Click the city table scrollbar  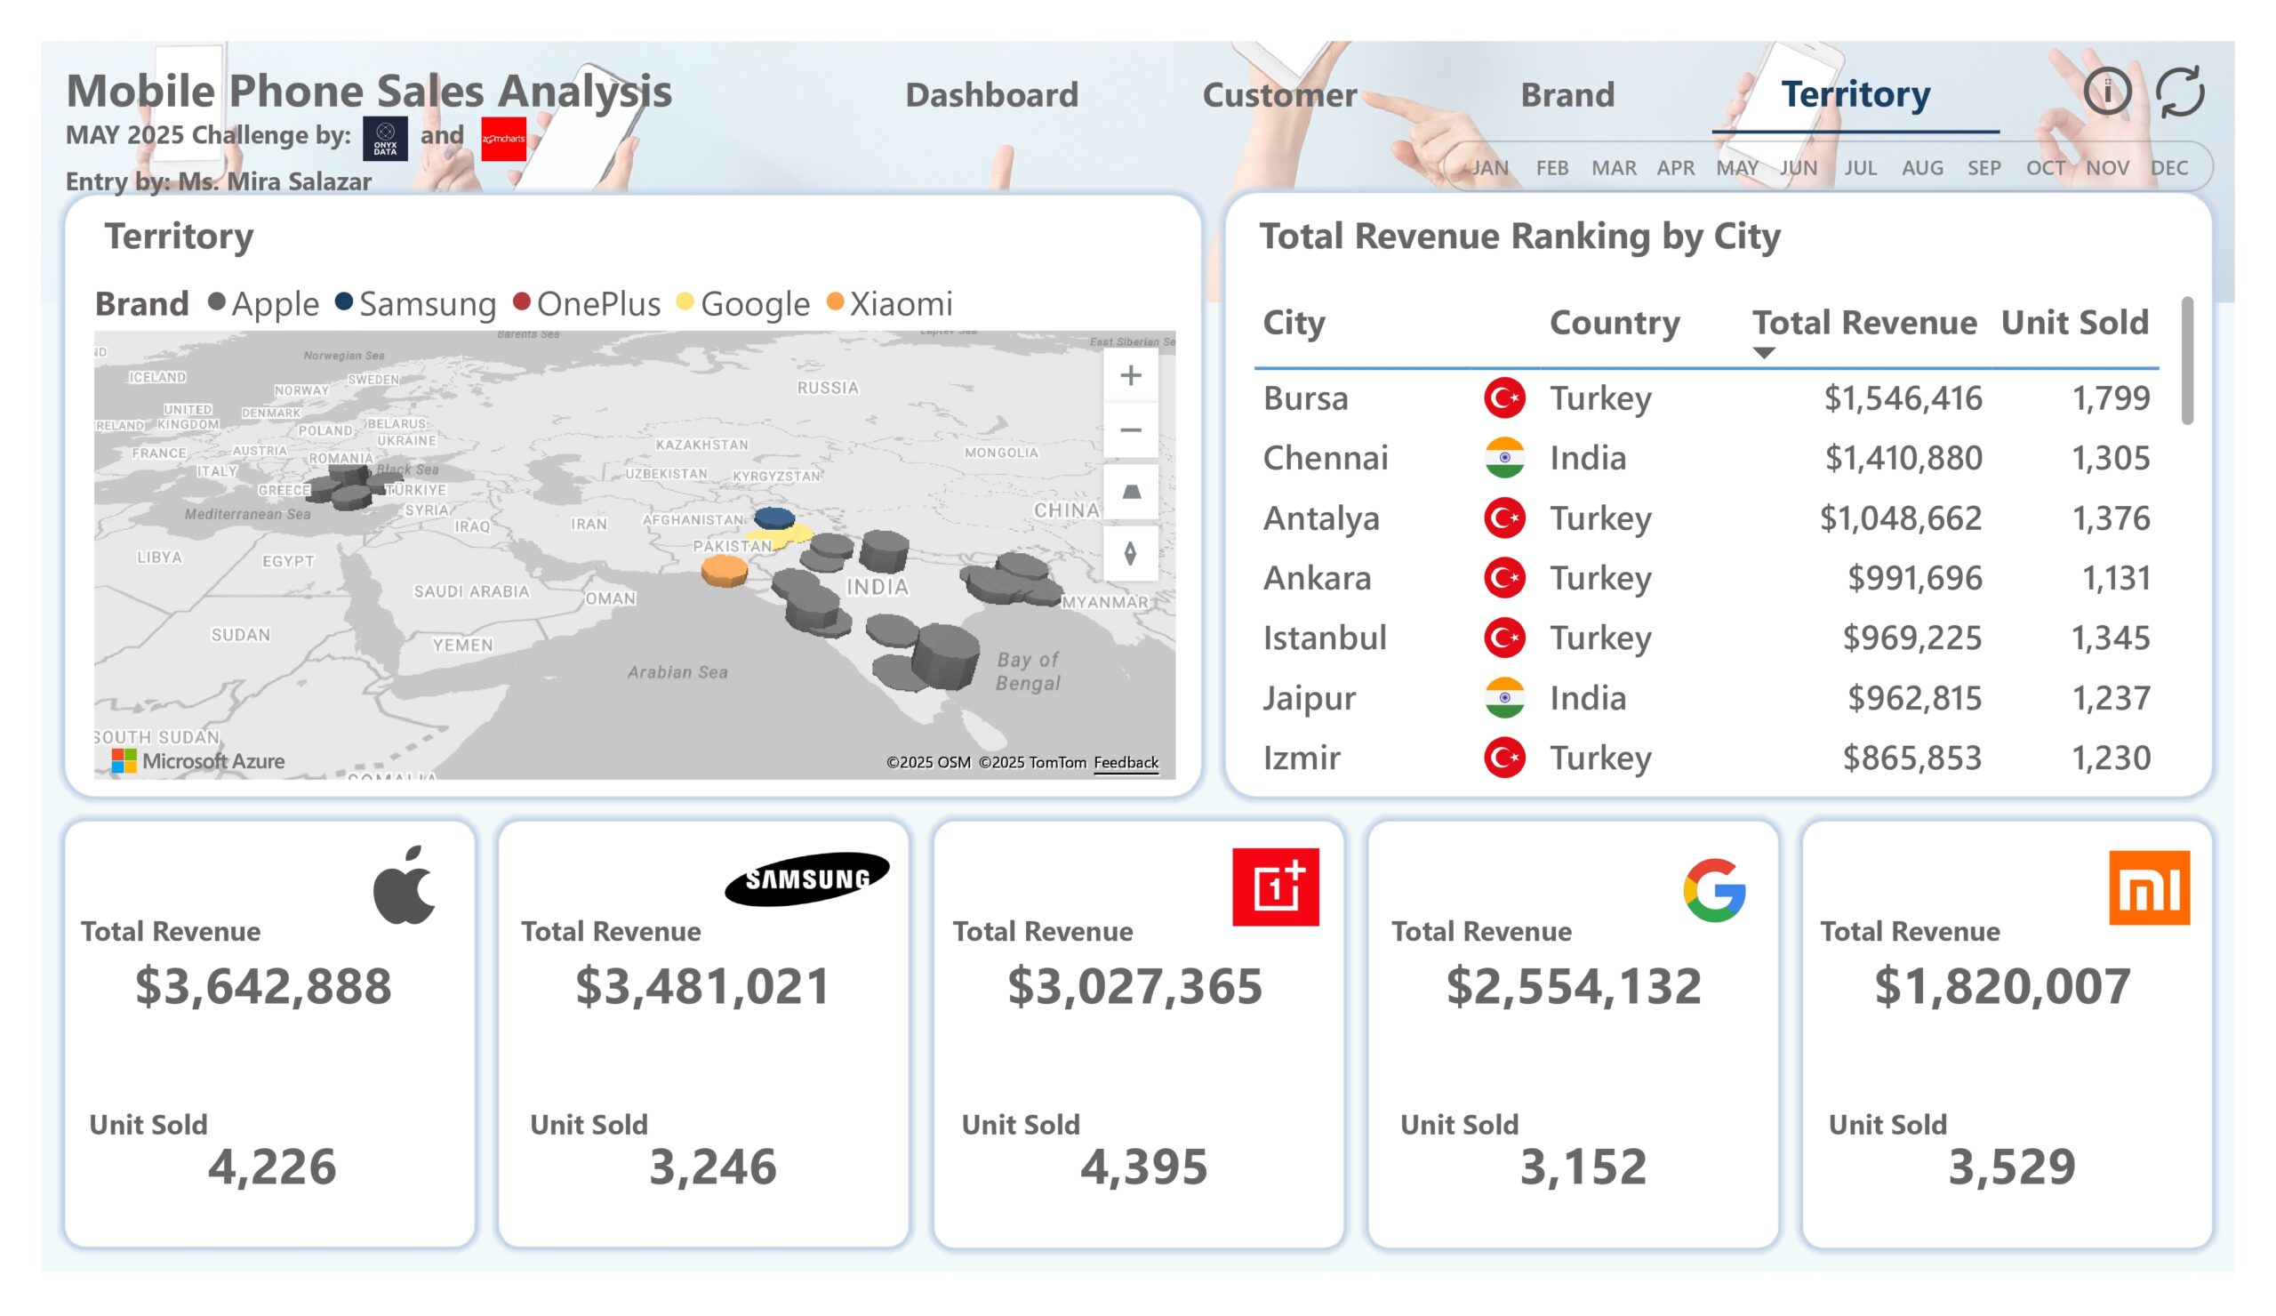coord(2186,360)
